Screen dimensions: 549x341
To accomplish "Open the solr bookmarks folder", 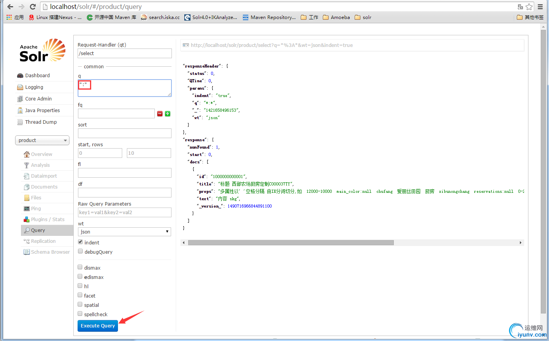I will point(363,17).
